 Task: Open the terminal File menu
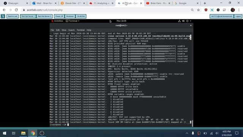[52, 30]
